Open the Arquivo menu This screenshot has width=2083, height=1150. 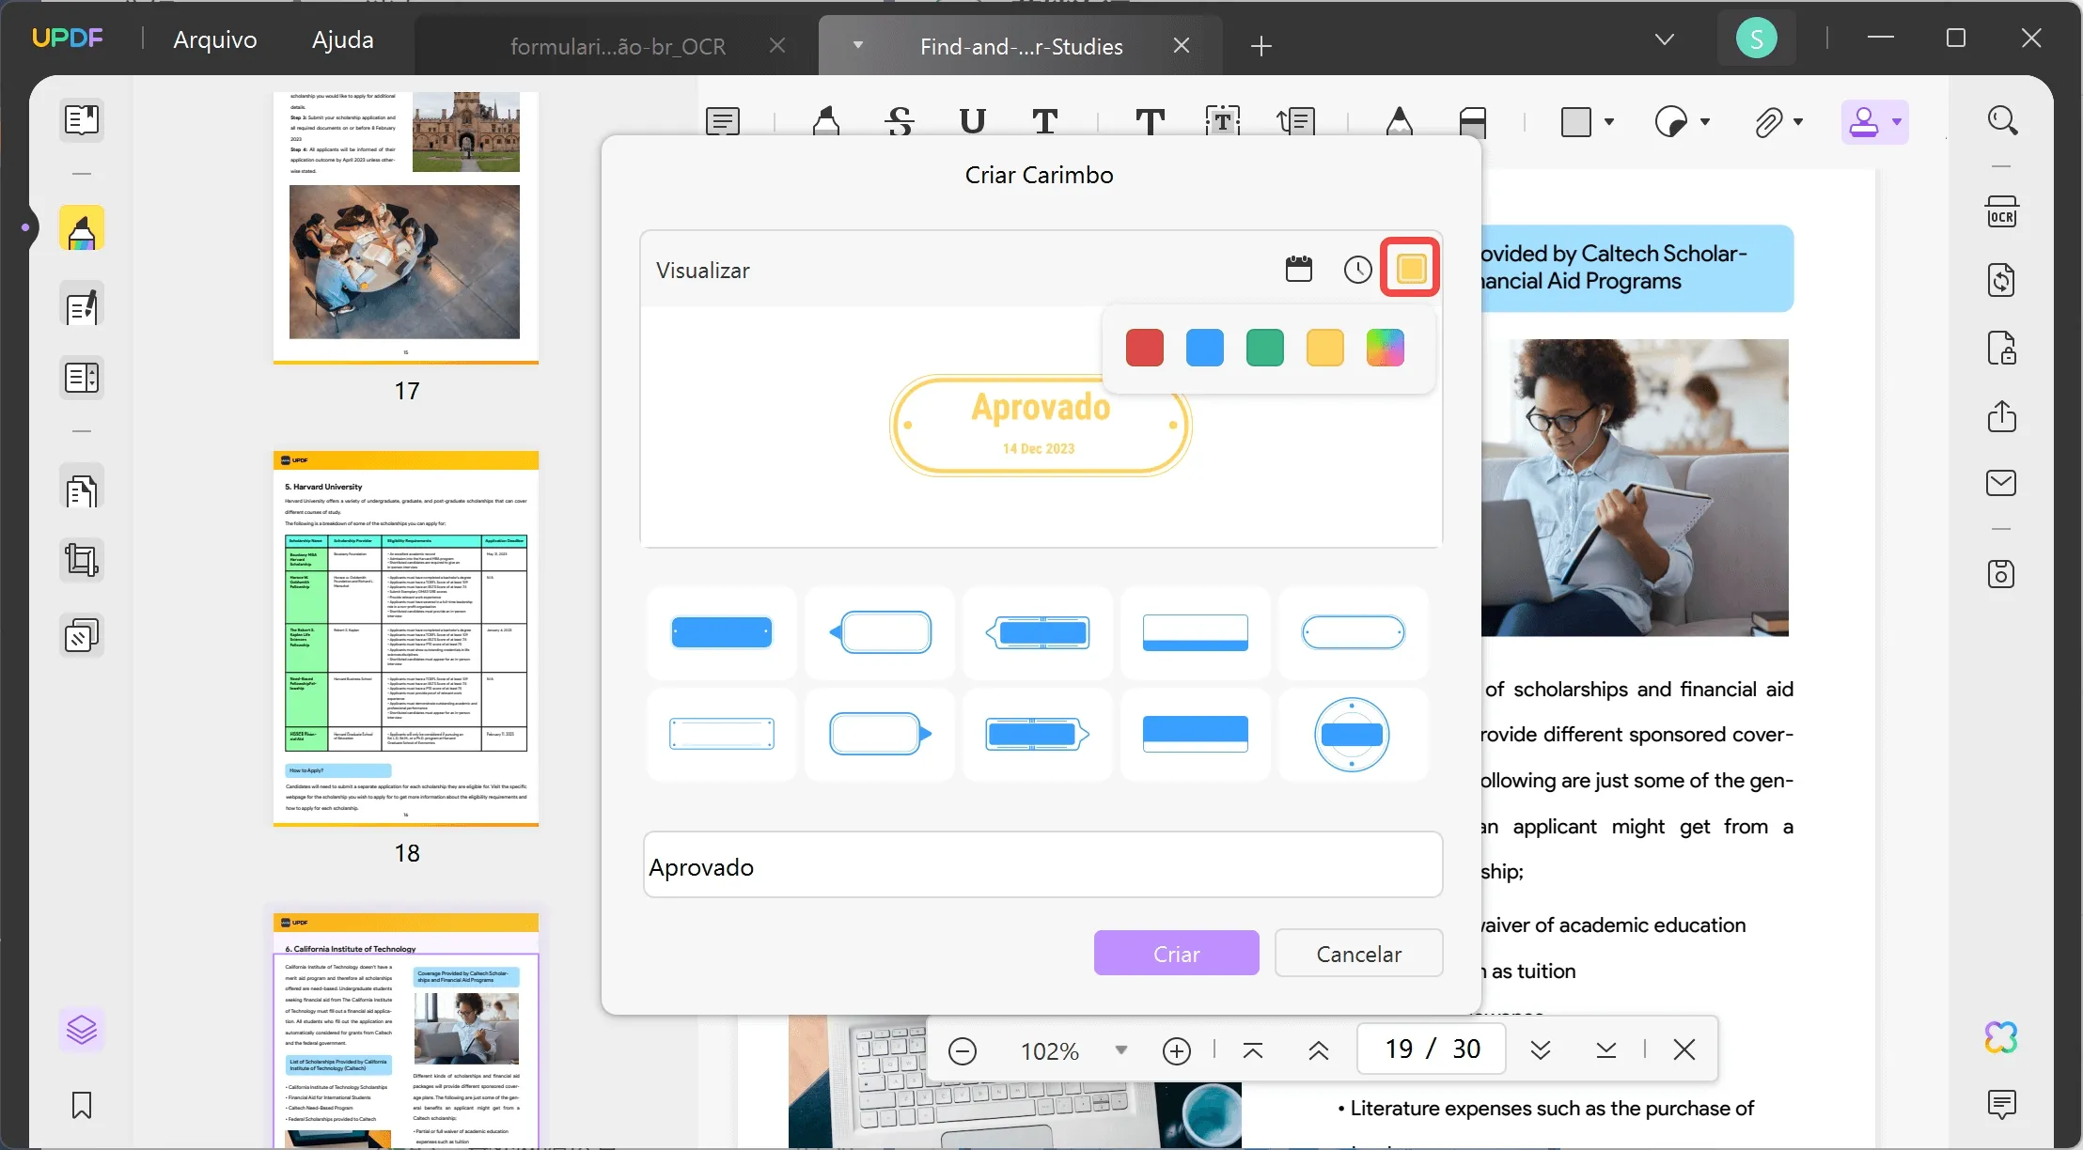[214, 39]
